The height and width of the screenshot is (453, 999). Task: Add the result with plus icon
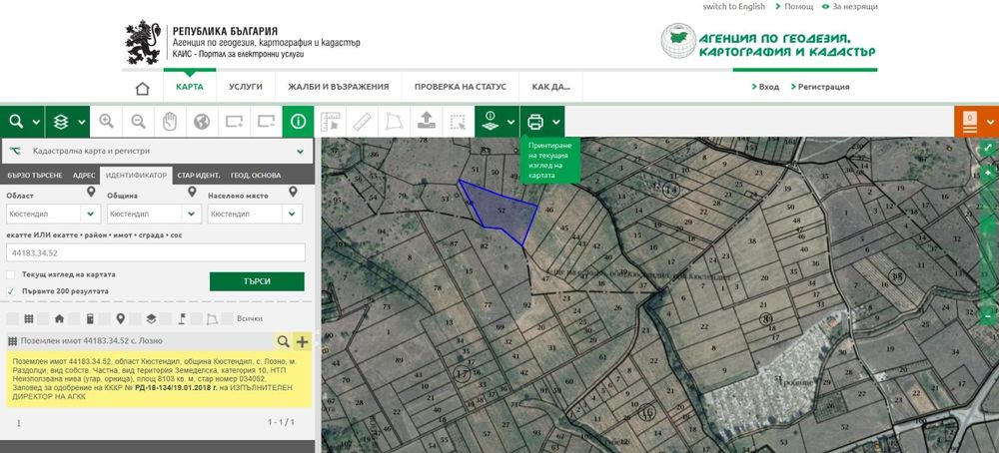[302, 341]
